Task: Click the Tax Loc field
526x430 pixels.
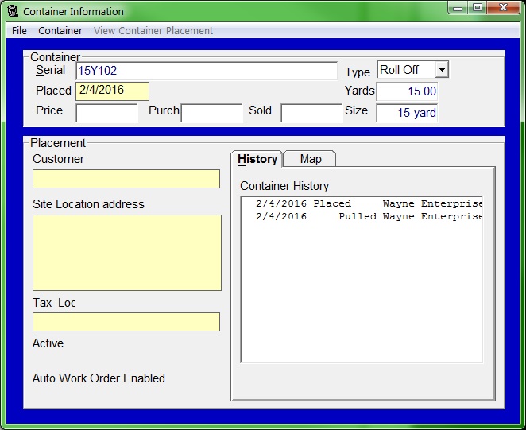Action: [126, 322]
